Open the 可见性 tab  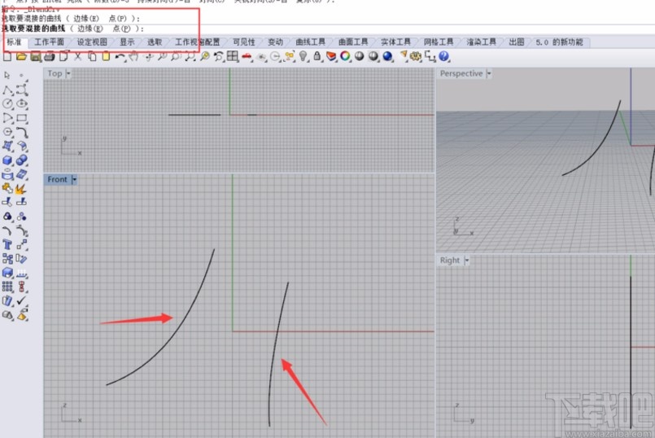point(244,42)
